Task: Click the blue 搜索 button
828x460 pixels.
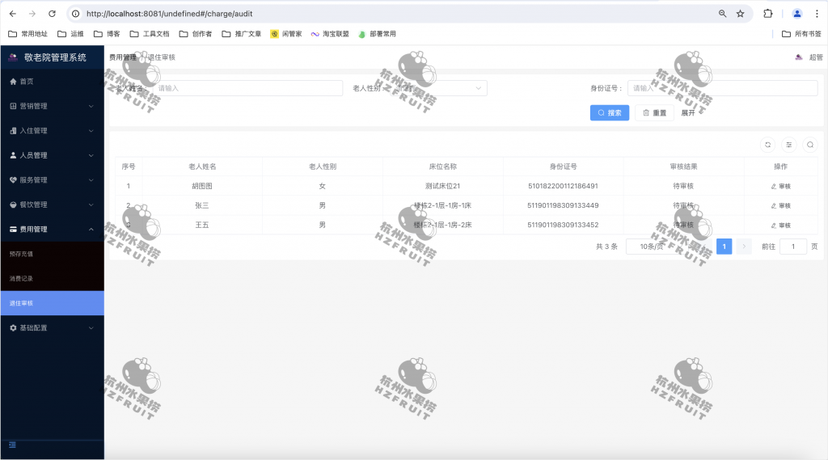Action: click(x=610, y=112)
